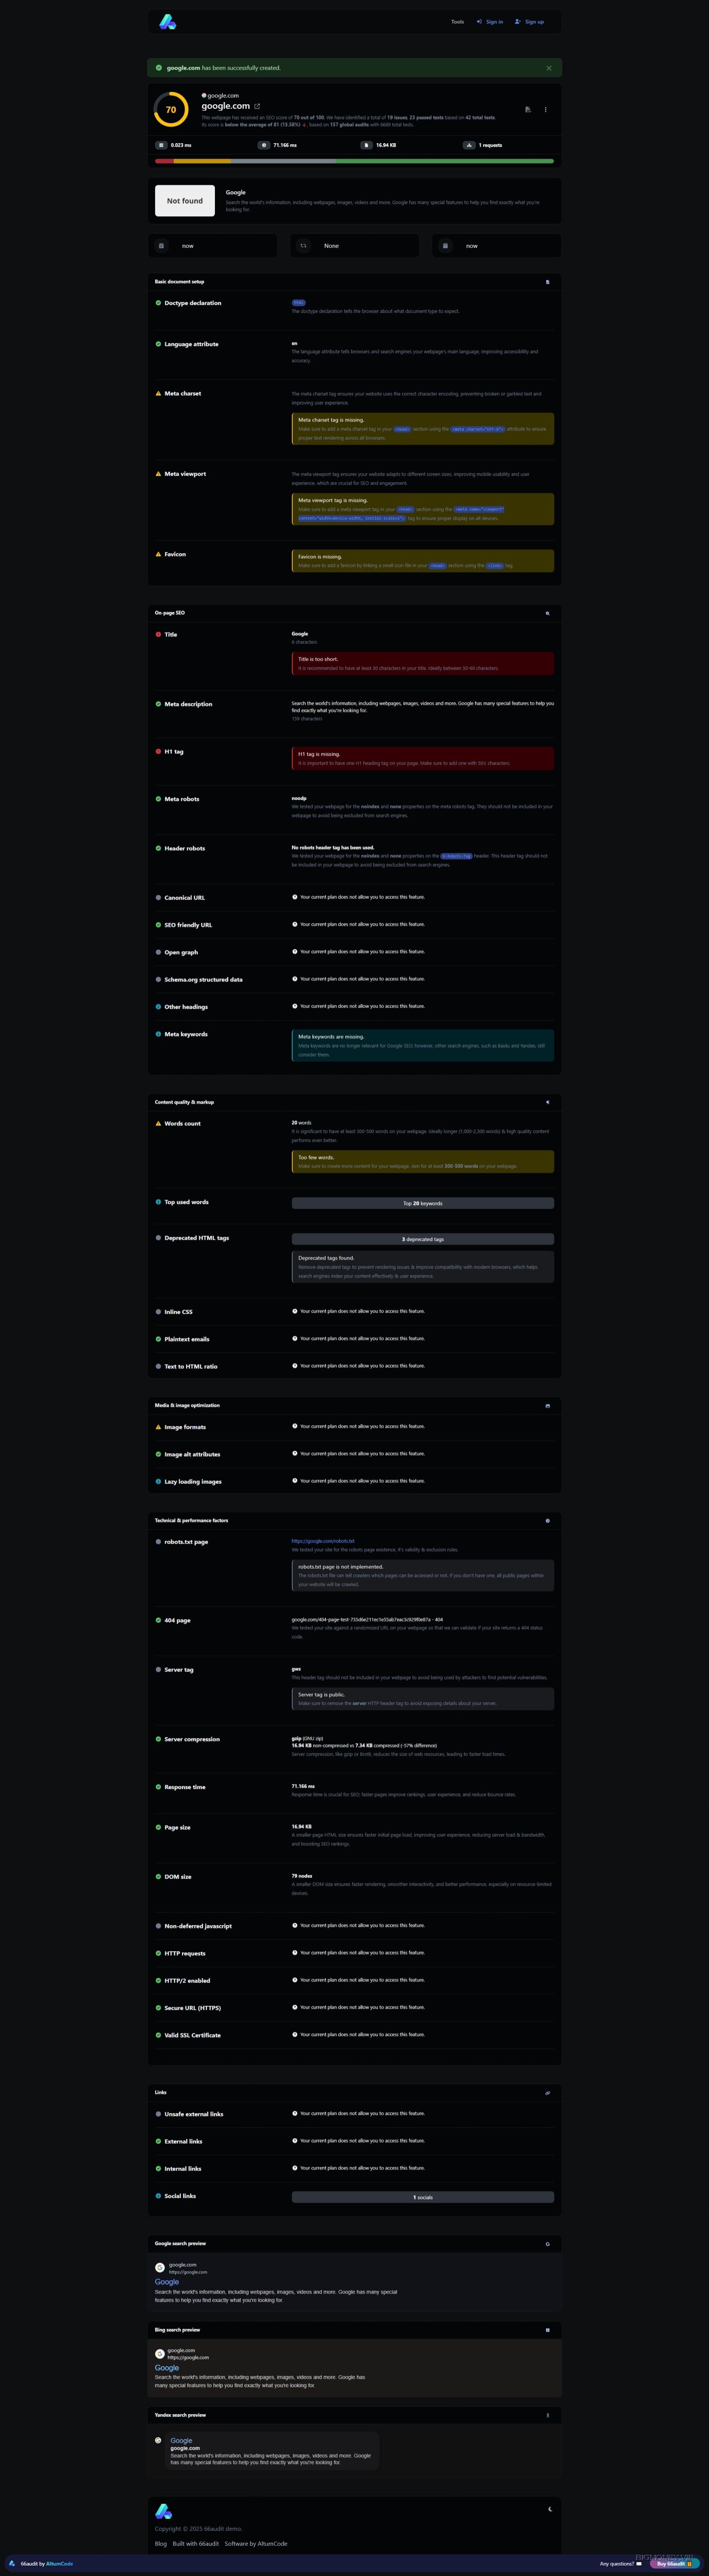The width and height of the screenshot is (709, 2576).
Task: Click the google.com audit title heading
Action: click(226, 105)
